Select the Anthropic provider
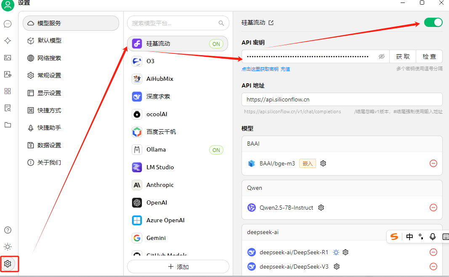The image size is (449, 277). 178,185
